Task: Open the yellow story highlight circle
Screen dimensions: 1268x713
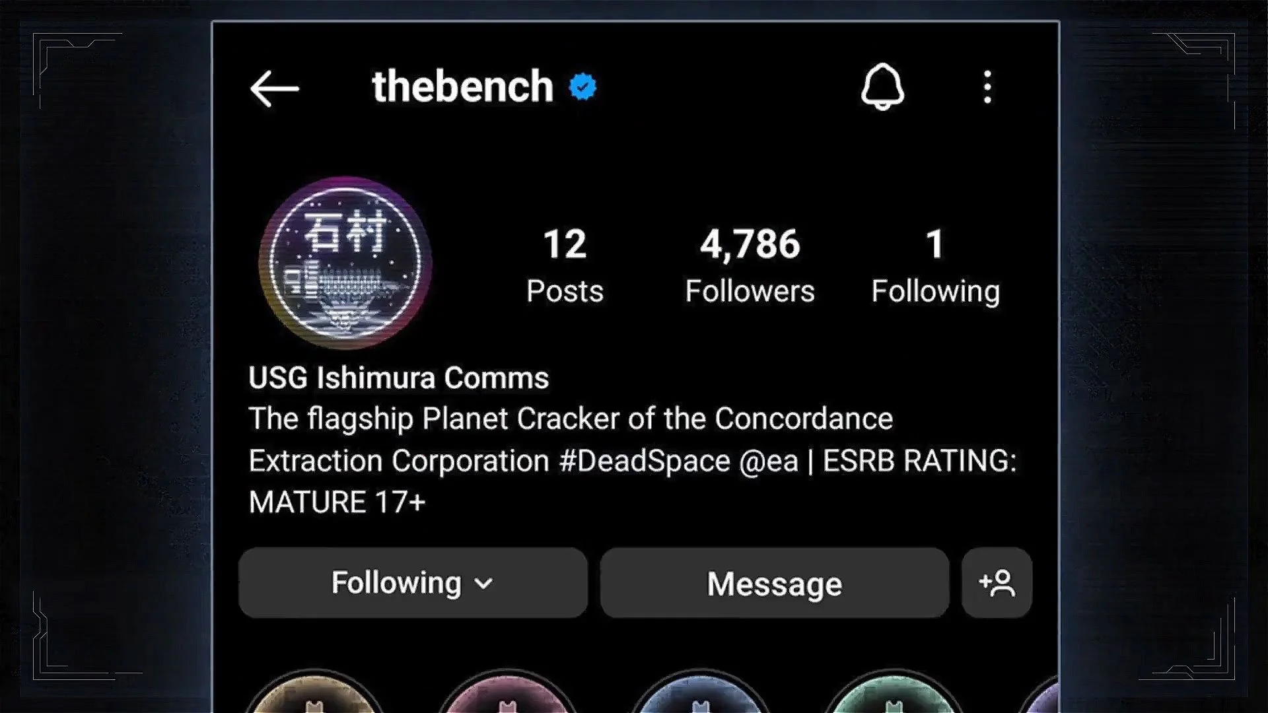Action: 314,692
